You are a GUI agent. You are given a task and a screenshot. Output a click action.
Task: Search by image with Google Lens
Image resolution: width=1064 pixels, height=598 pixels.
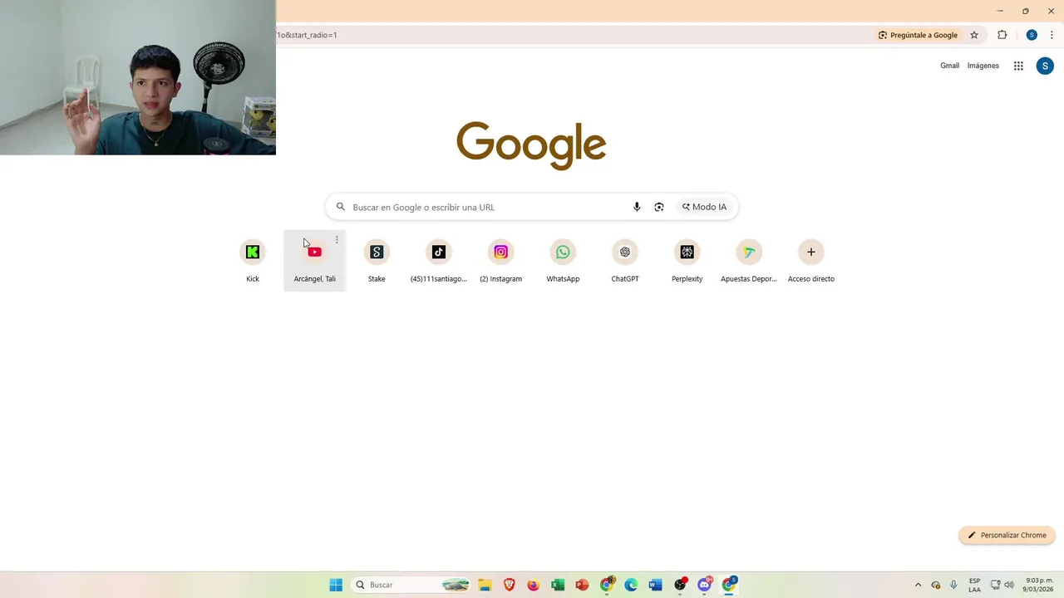coord(659,207)
